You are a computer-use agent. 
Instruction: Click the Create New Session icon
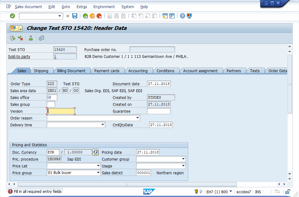(165, 16)
